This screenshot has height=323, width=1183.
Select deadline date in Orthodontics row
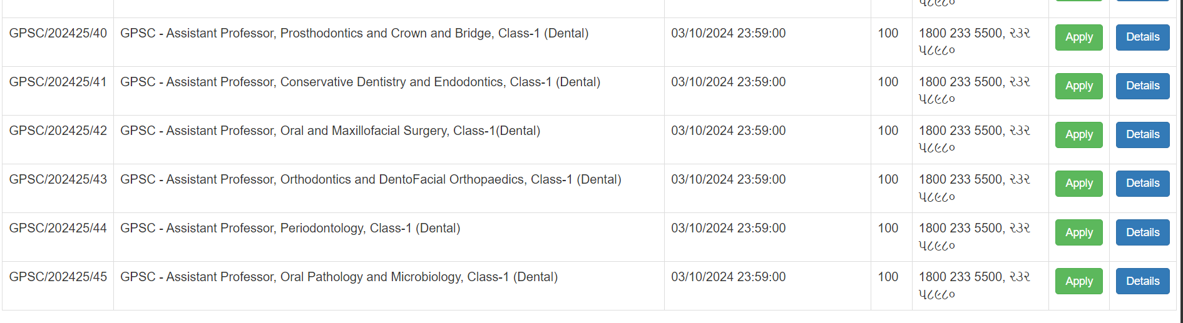(728, 179)
